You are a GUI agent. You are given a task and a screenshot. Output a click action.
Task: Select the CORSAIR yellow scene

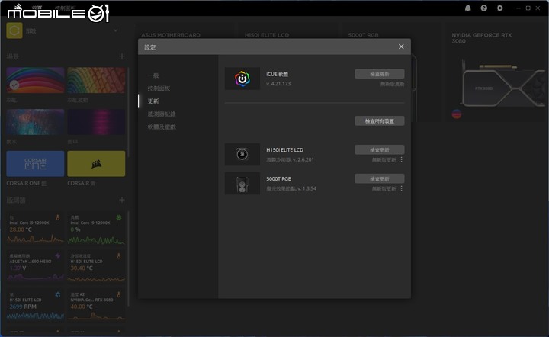tap(96, 164)
